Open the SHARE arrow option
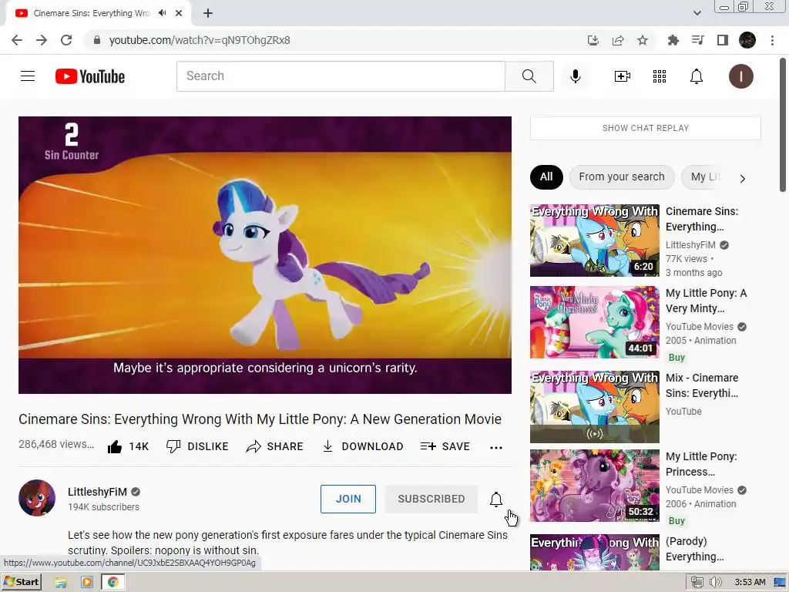 (275, 446)
